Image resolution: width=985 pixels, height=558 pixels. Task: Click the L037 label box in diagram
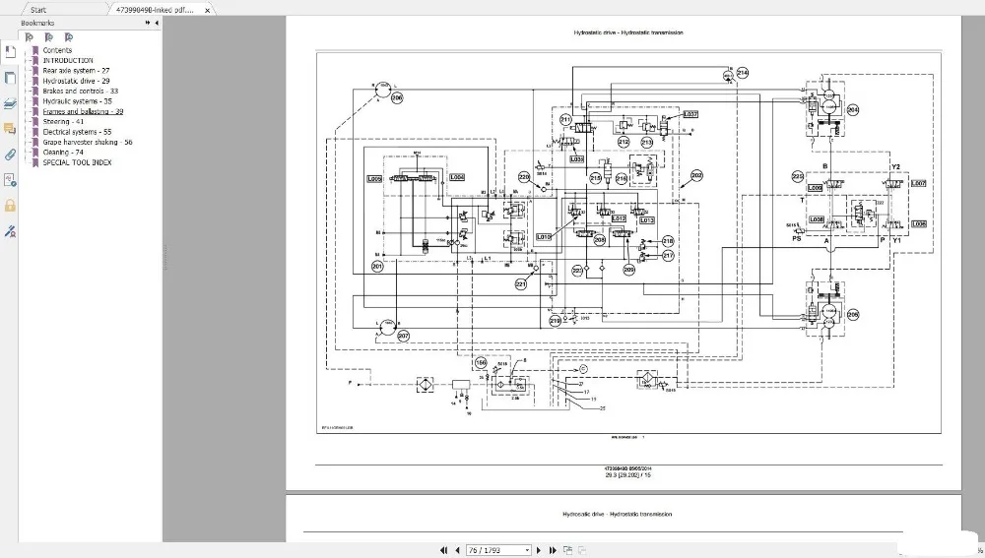pyautogui.click(x=690, y=114)
